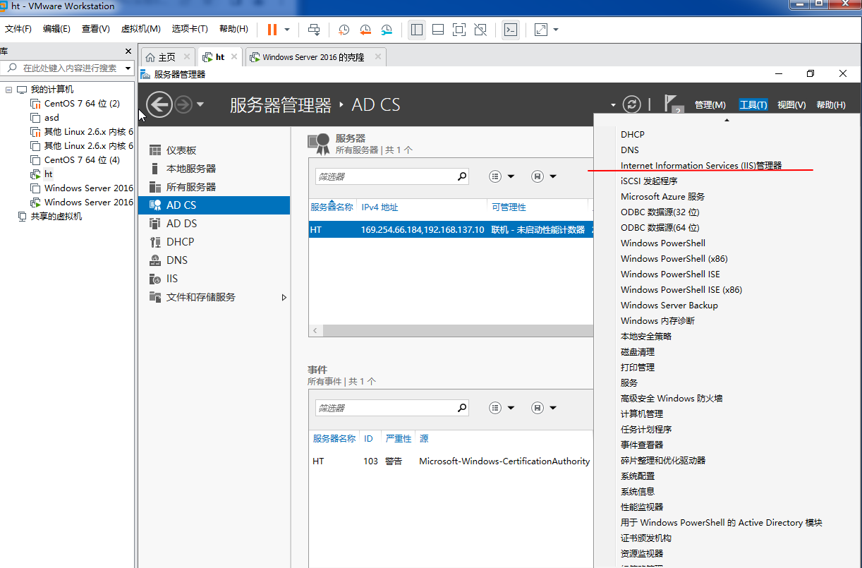Open the power options dropdown beside pause

[x=287, y=30]
